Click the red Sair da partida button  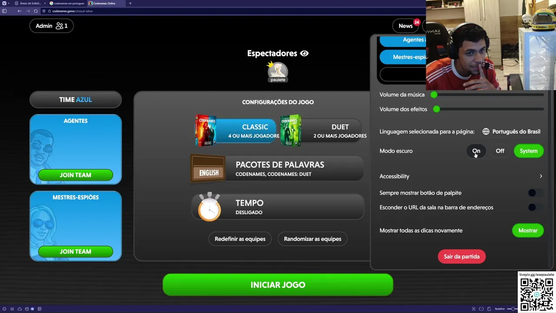tap(461, 256)
